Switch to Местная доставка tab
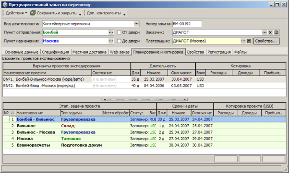 (89, 52)
